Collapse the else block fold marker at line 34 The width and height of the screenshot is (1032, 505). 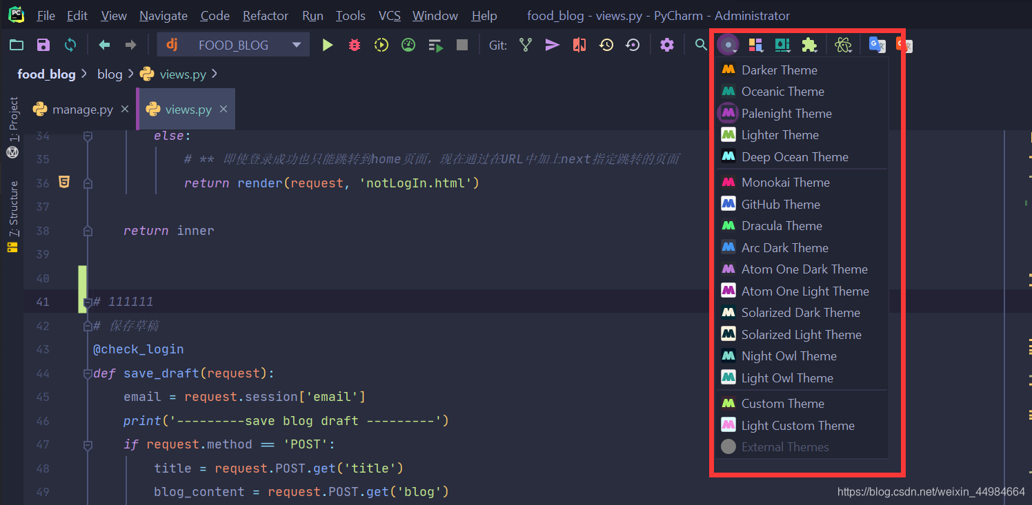point(88,136)
